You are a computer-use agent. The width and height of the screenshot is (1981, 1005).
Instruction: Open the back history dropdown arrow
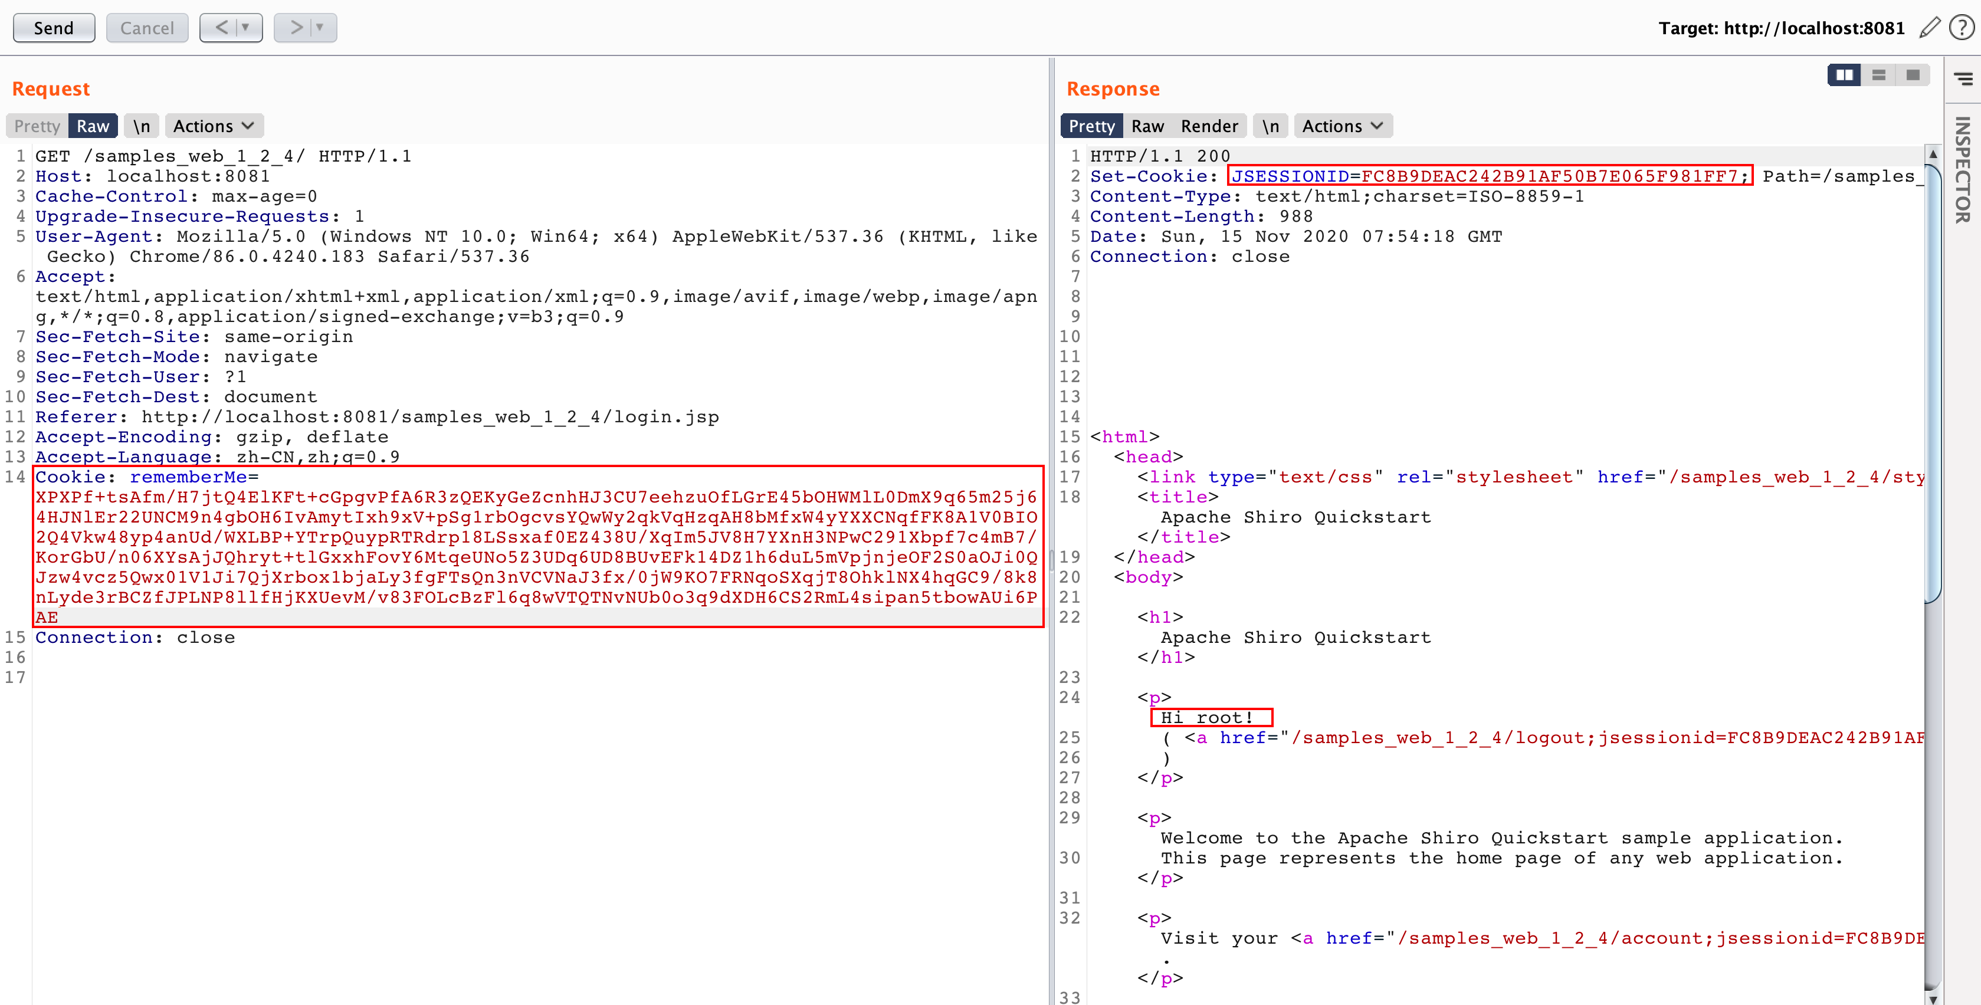246,28
